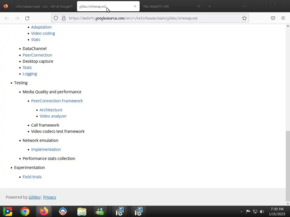Open tracking protection shield info

tap(56, 18)
